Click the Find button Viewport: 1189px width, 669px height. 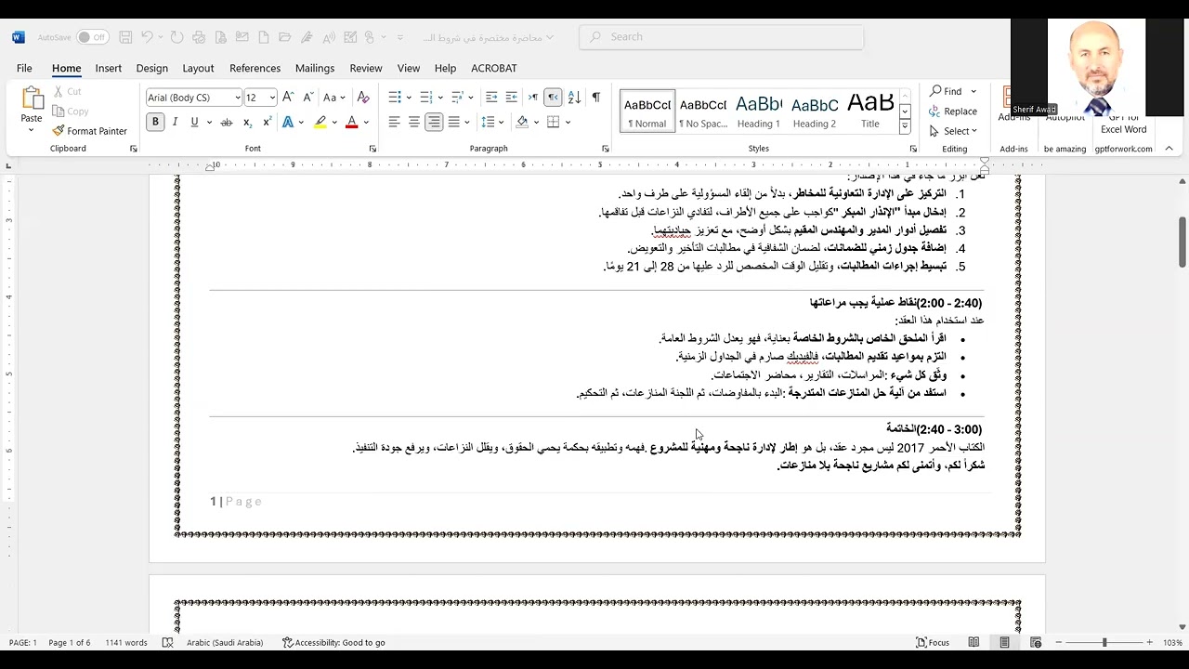pos(947,91)
